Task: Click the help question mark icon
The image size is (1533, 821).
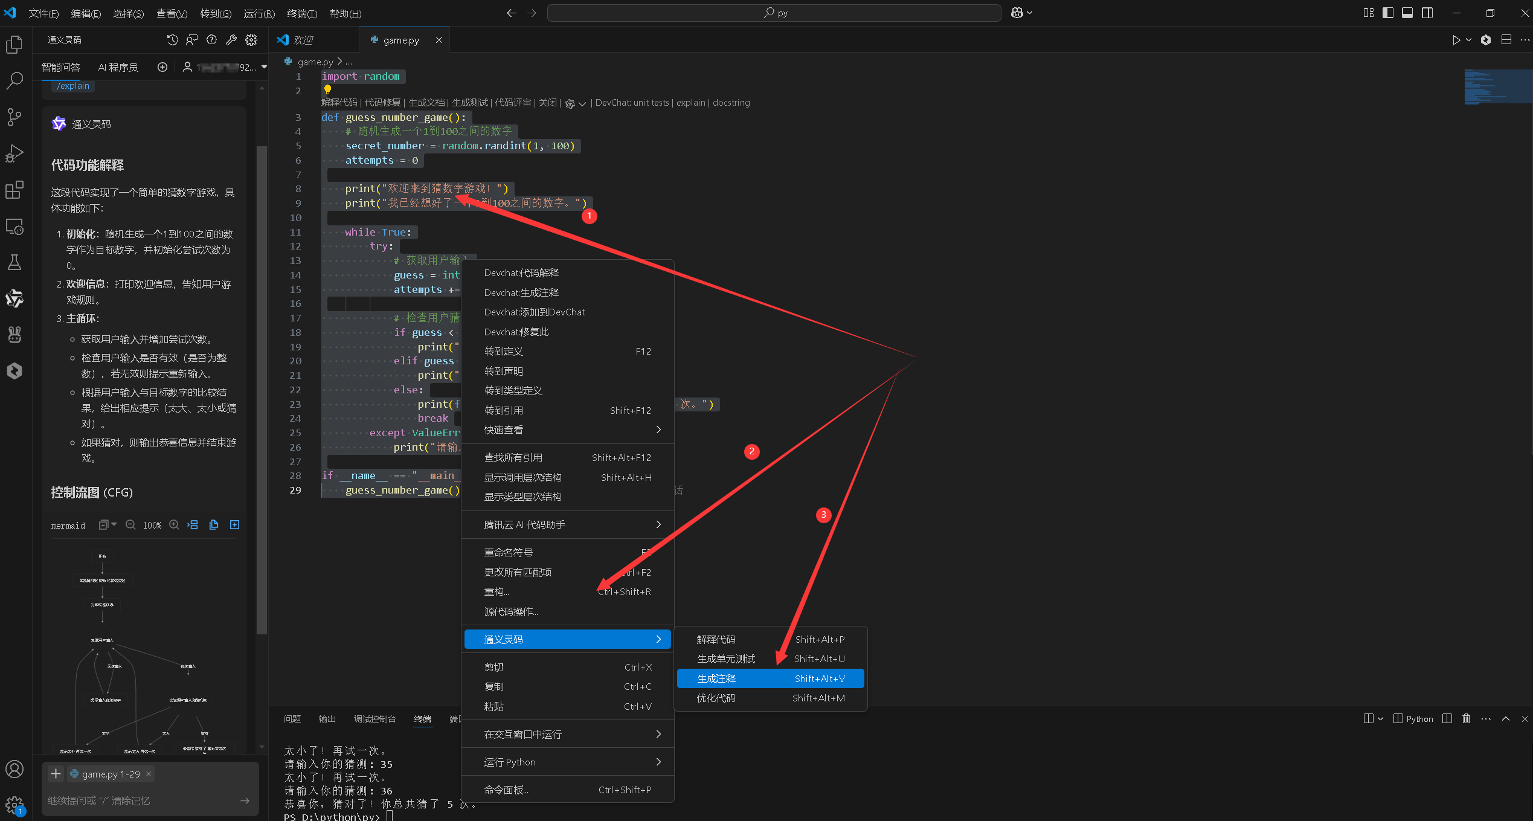Action: 211,40
